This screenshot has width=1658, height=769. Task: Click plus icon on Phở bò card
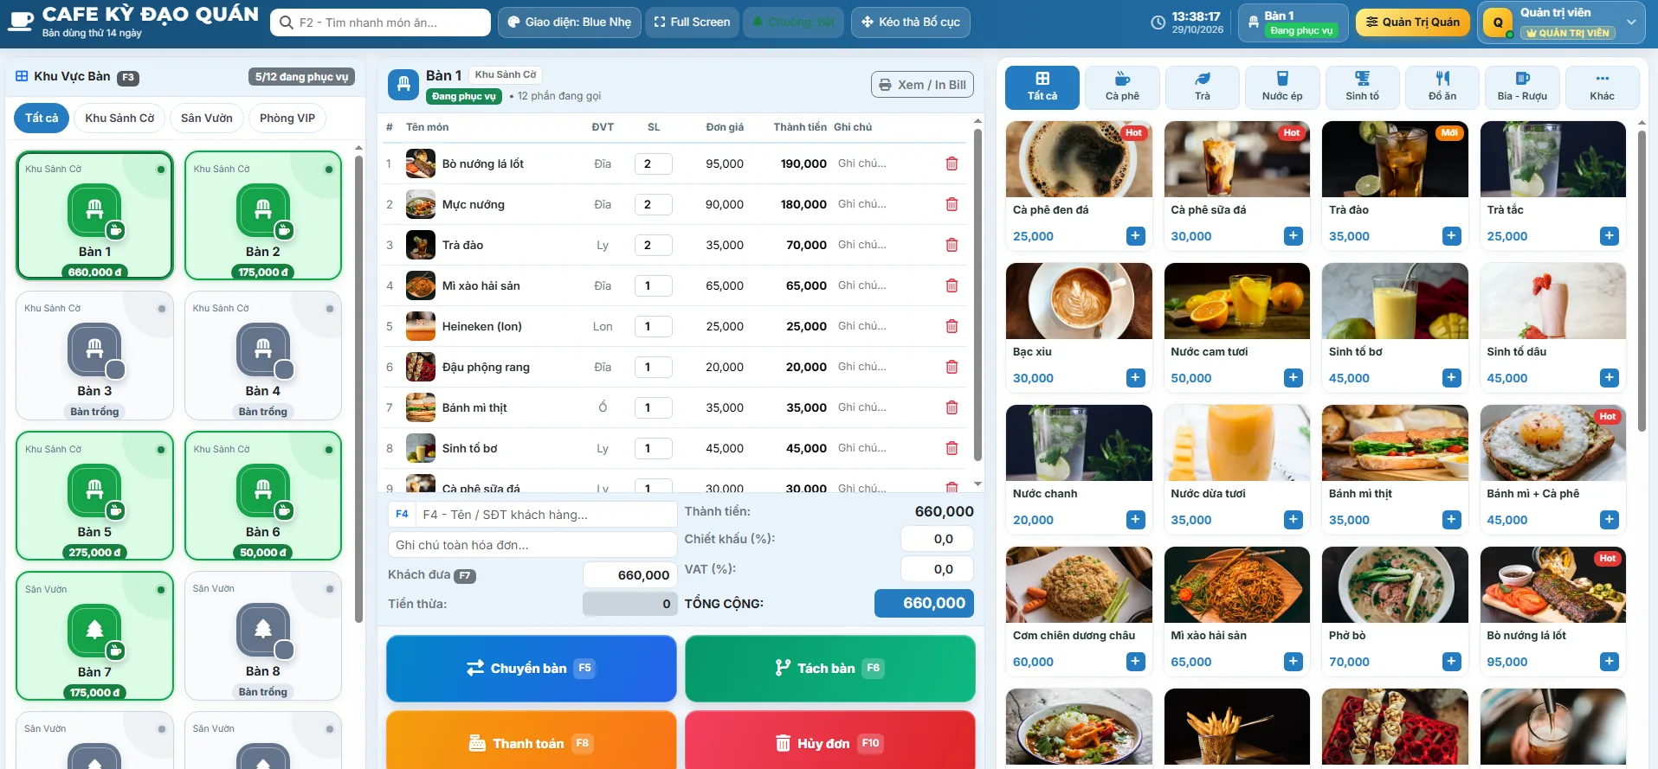point(1452,662)
